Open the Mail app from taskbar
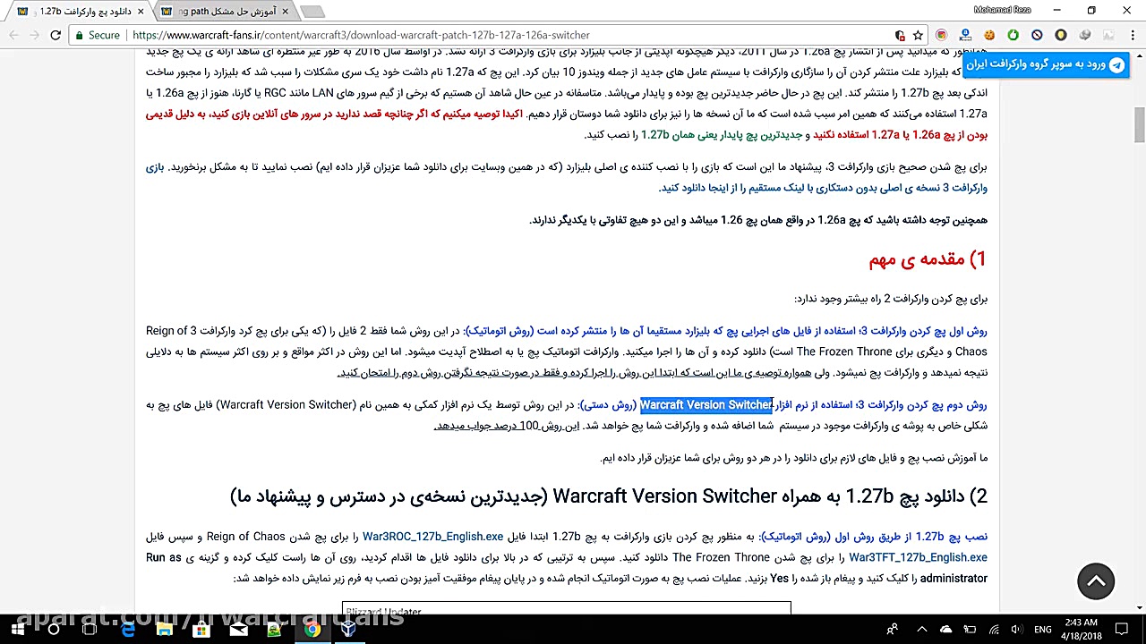Image resolution: width=1146 pixels, height=644 pixels. (238, 629)
